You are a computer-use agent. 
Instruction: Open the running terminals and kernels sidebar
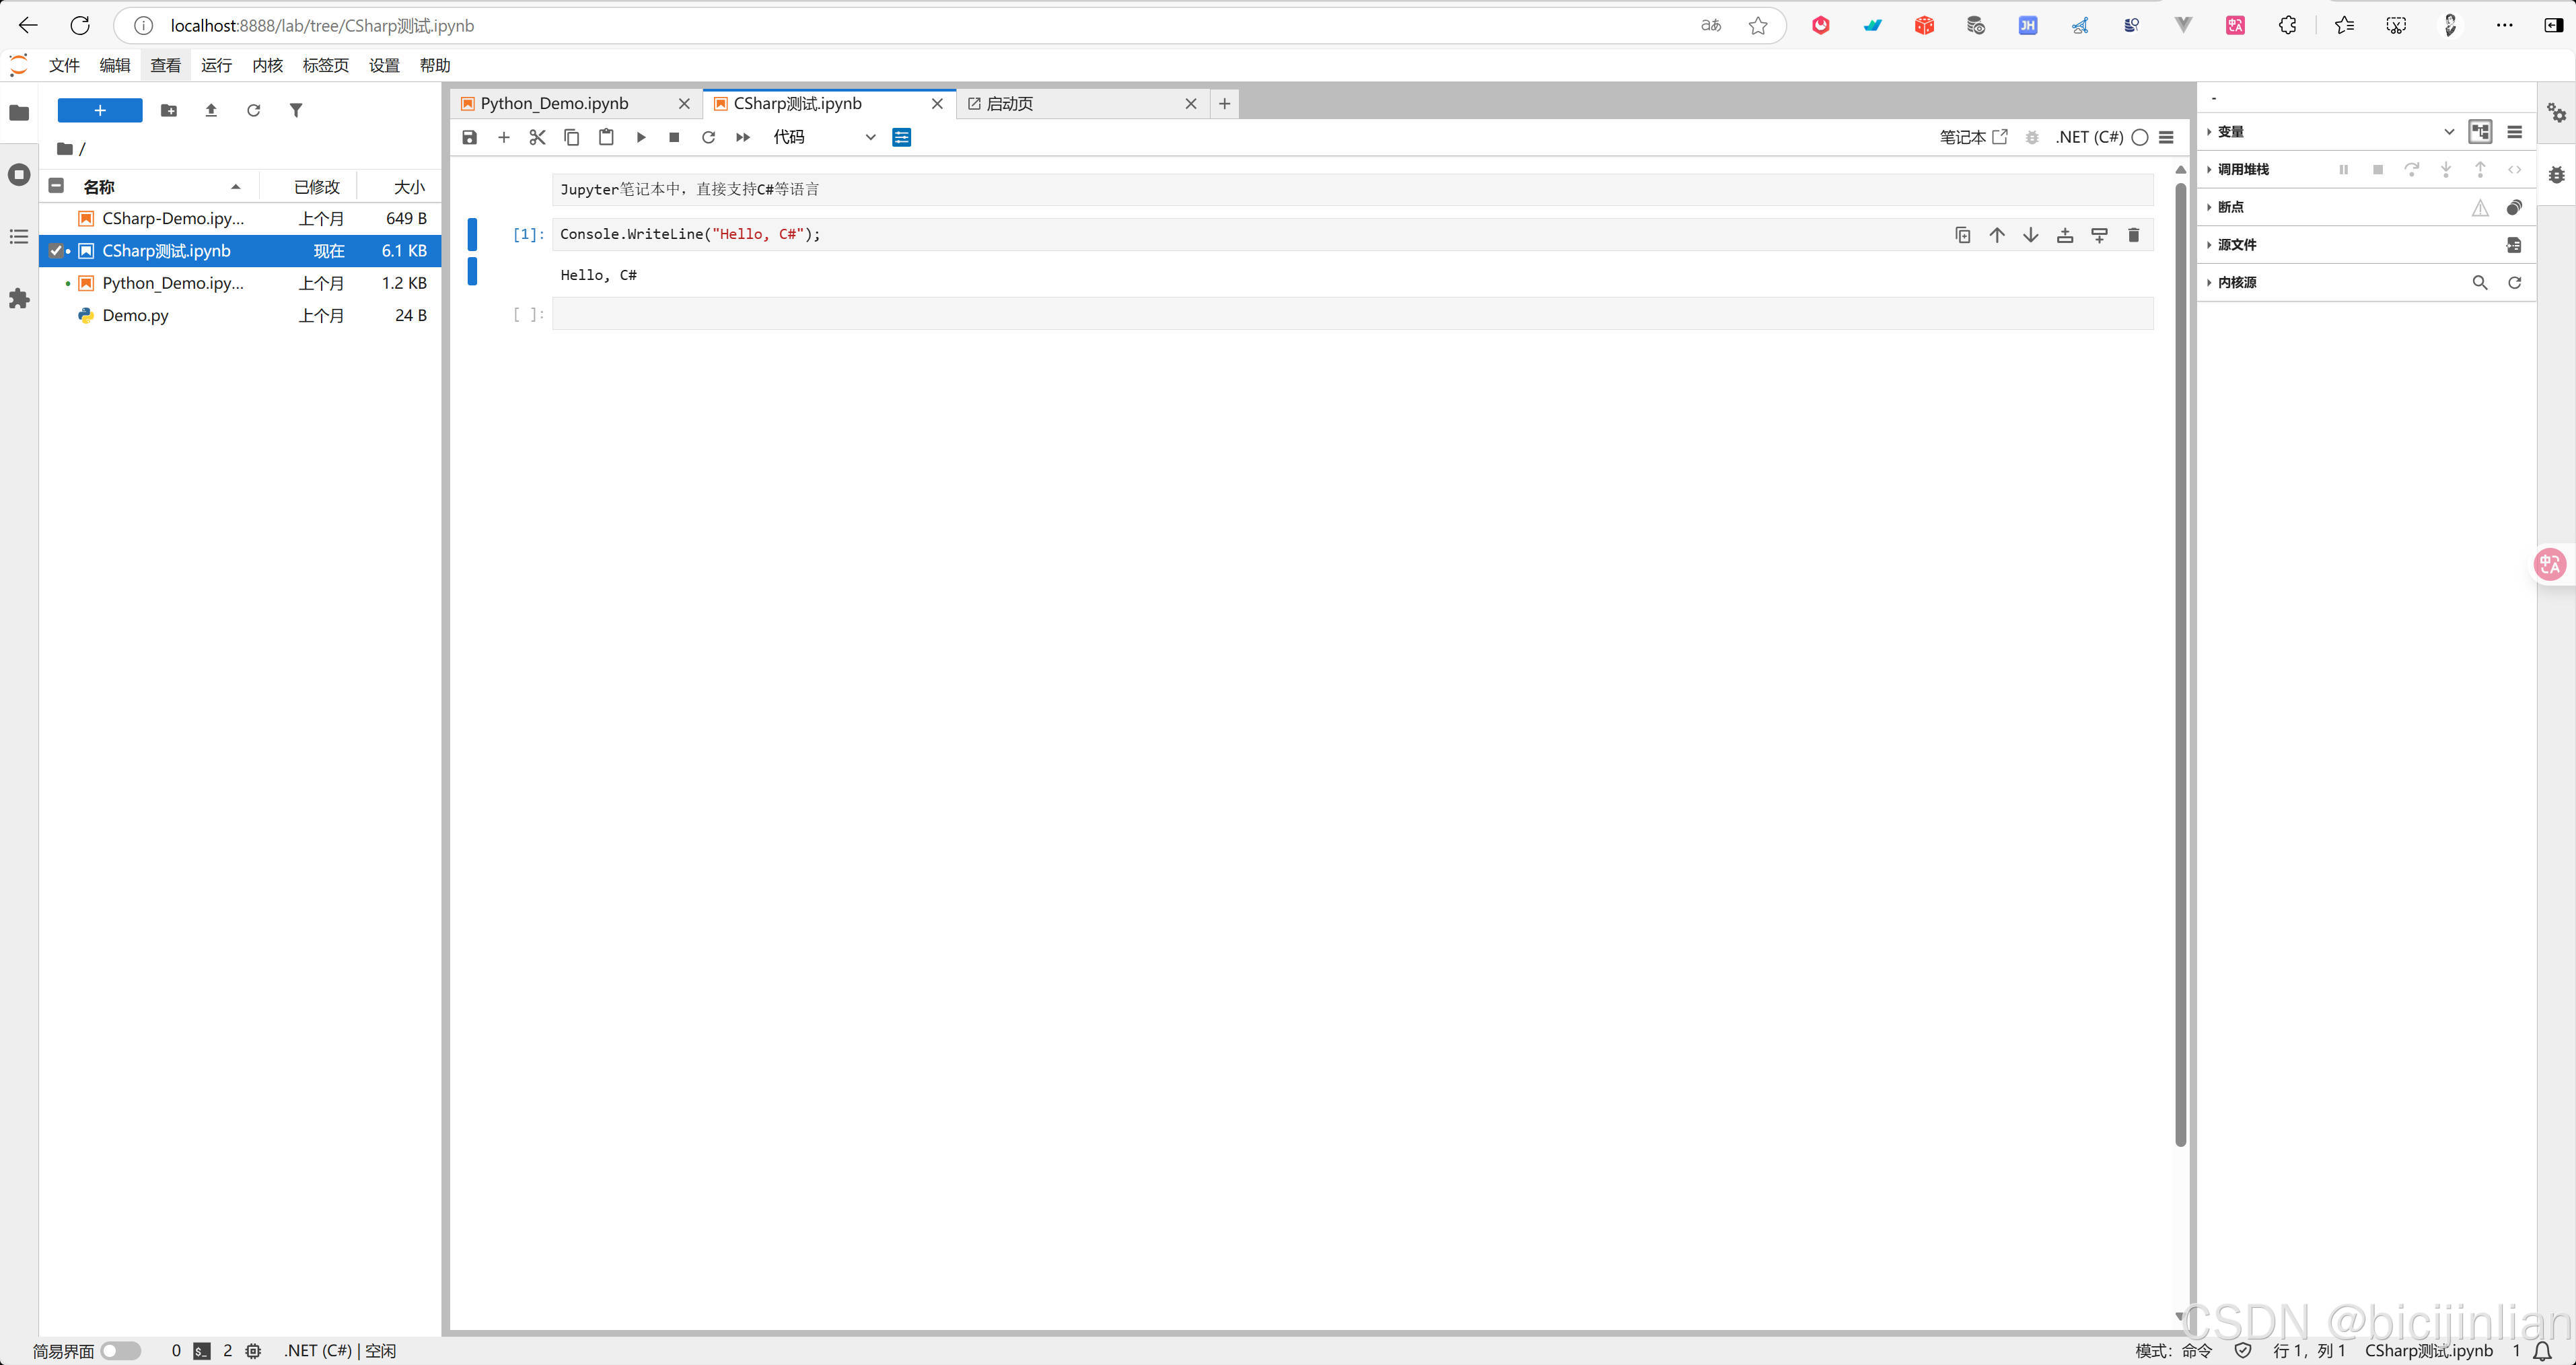(x=19, y=174)
